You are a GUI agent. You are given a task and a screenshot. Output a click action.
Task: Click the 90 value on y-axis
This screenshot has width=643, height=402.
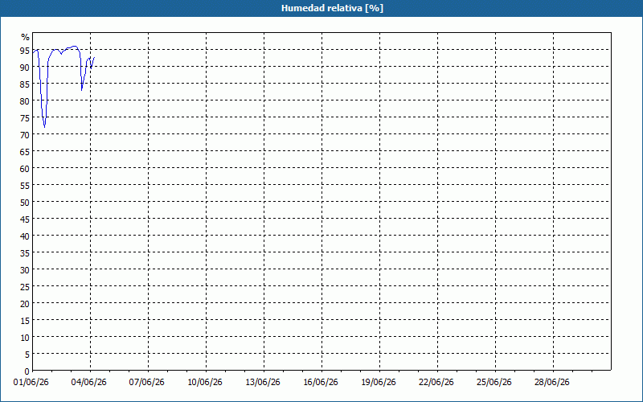(x=25, y=68)
